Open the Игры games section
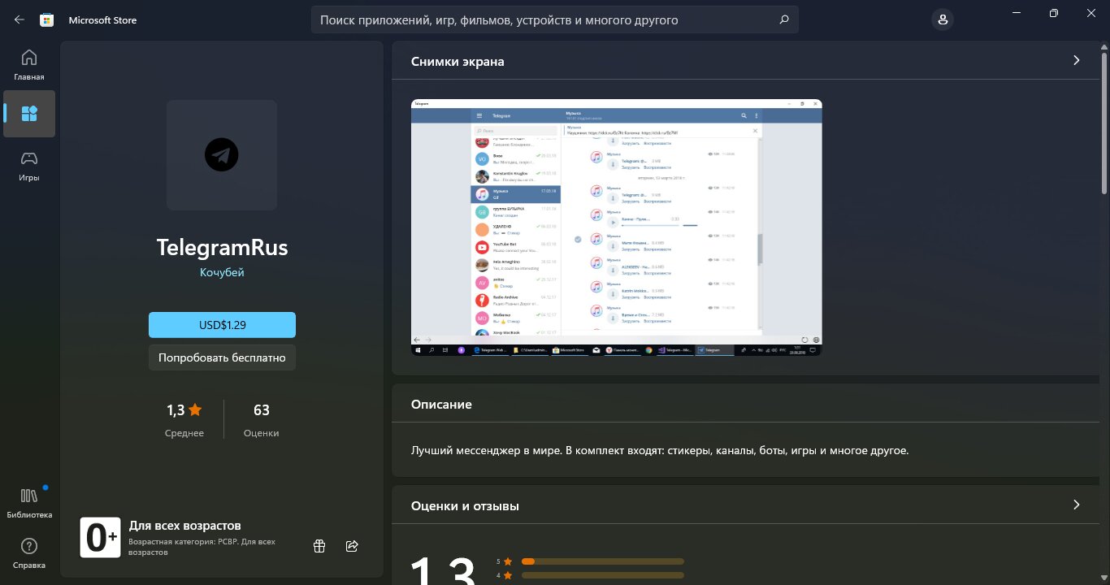Image resolution: width=1110 pixels, height=585 pixels. click(x=29, y=166)
